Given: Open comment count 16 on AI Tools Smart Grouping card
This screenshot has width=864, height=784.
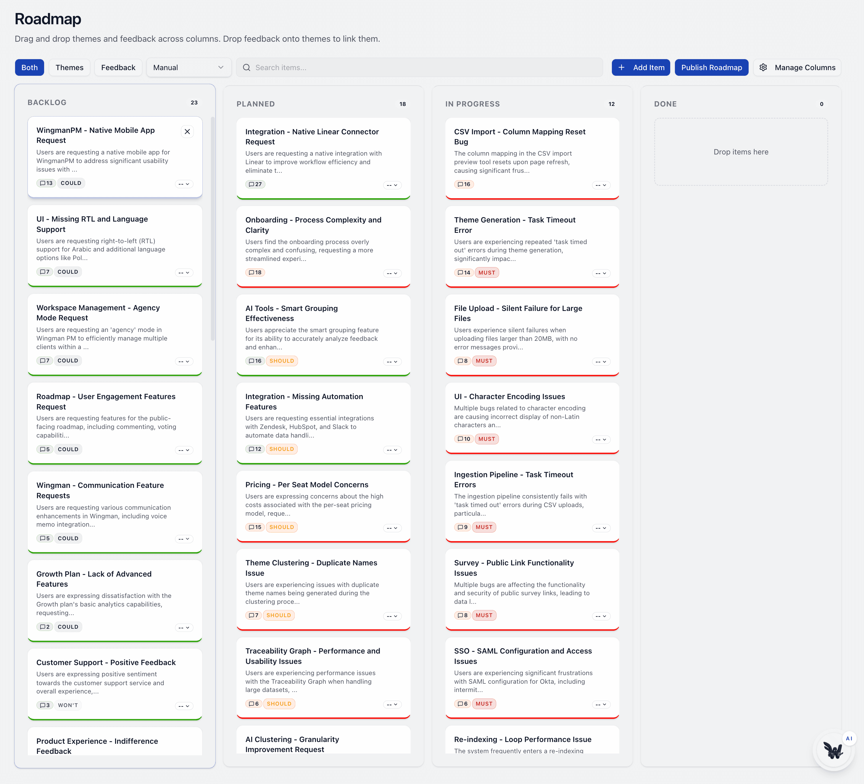Looking at the screenshot, I should (255, 361).
